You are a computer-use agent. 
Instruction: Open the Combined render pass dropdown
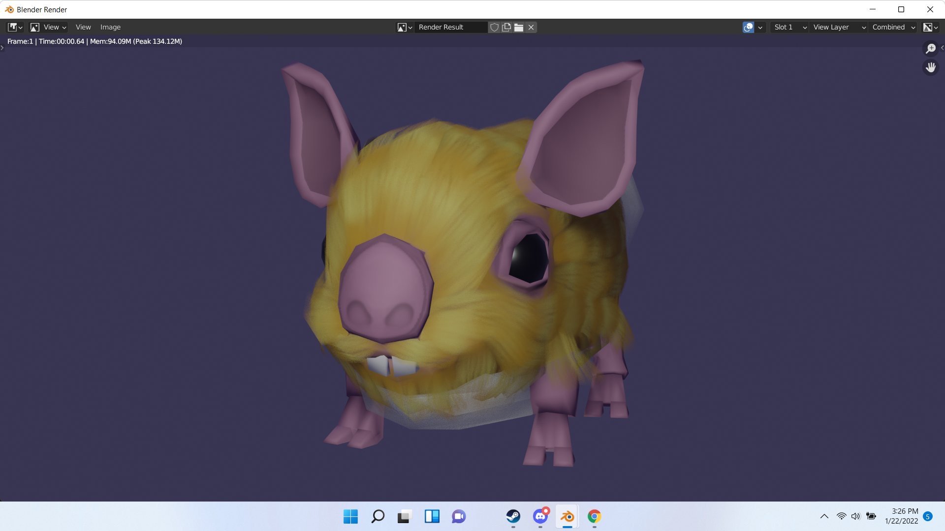tap(893, 27)
